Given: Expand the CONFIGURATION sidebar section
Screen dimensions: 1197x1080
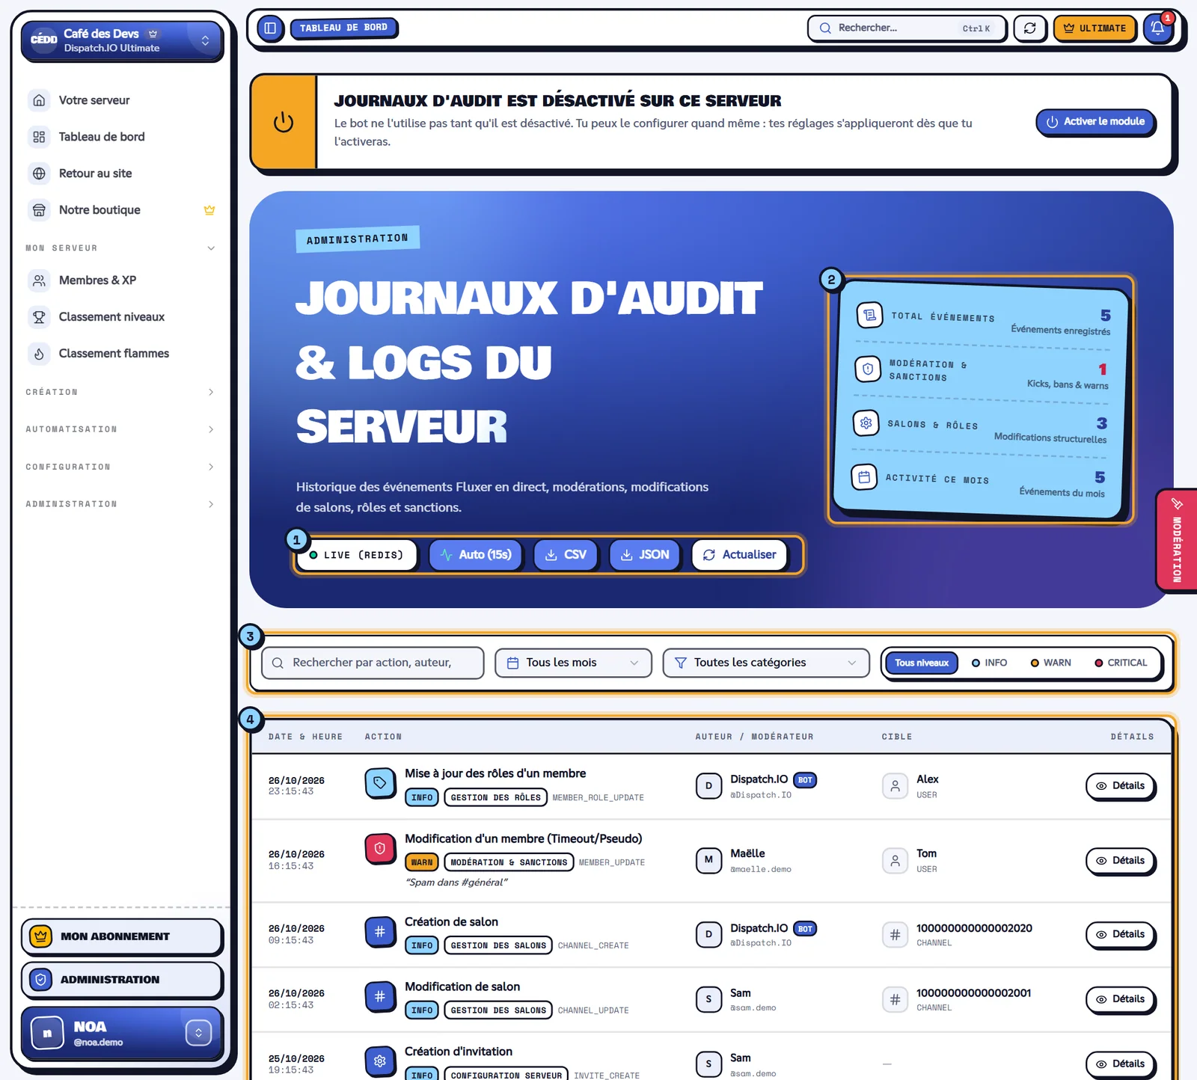Looking at the screenshot, I should 120,467.
